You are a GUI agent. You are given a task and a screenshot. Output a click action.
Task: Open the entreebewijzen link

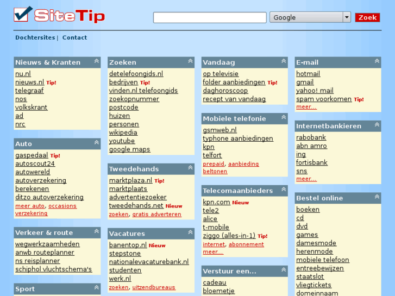click(x=320, y=268)
